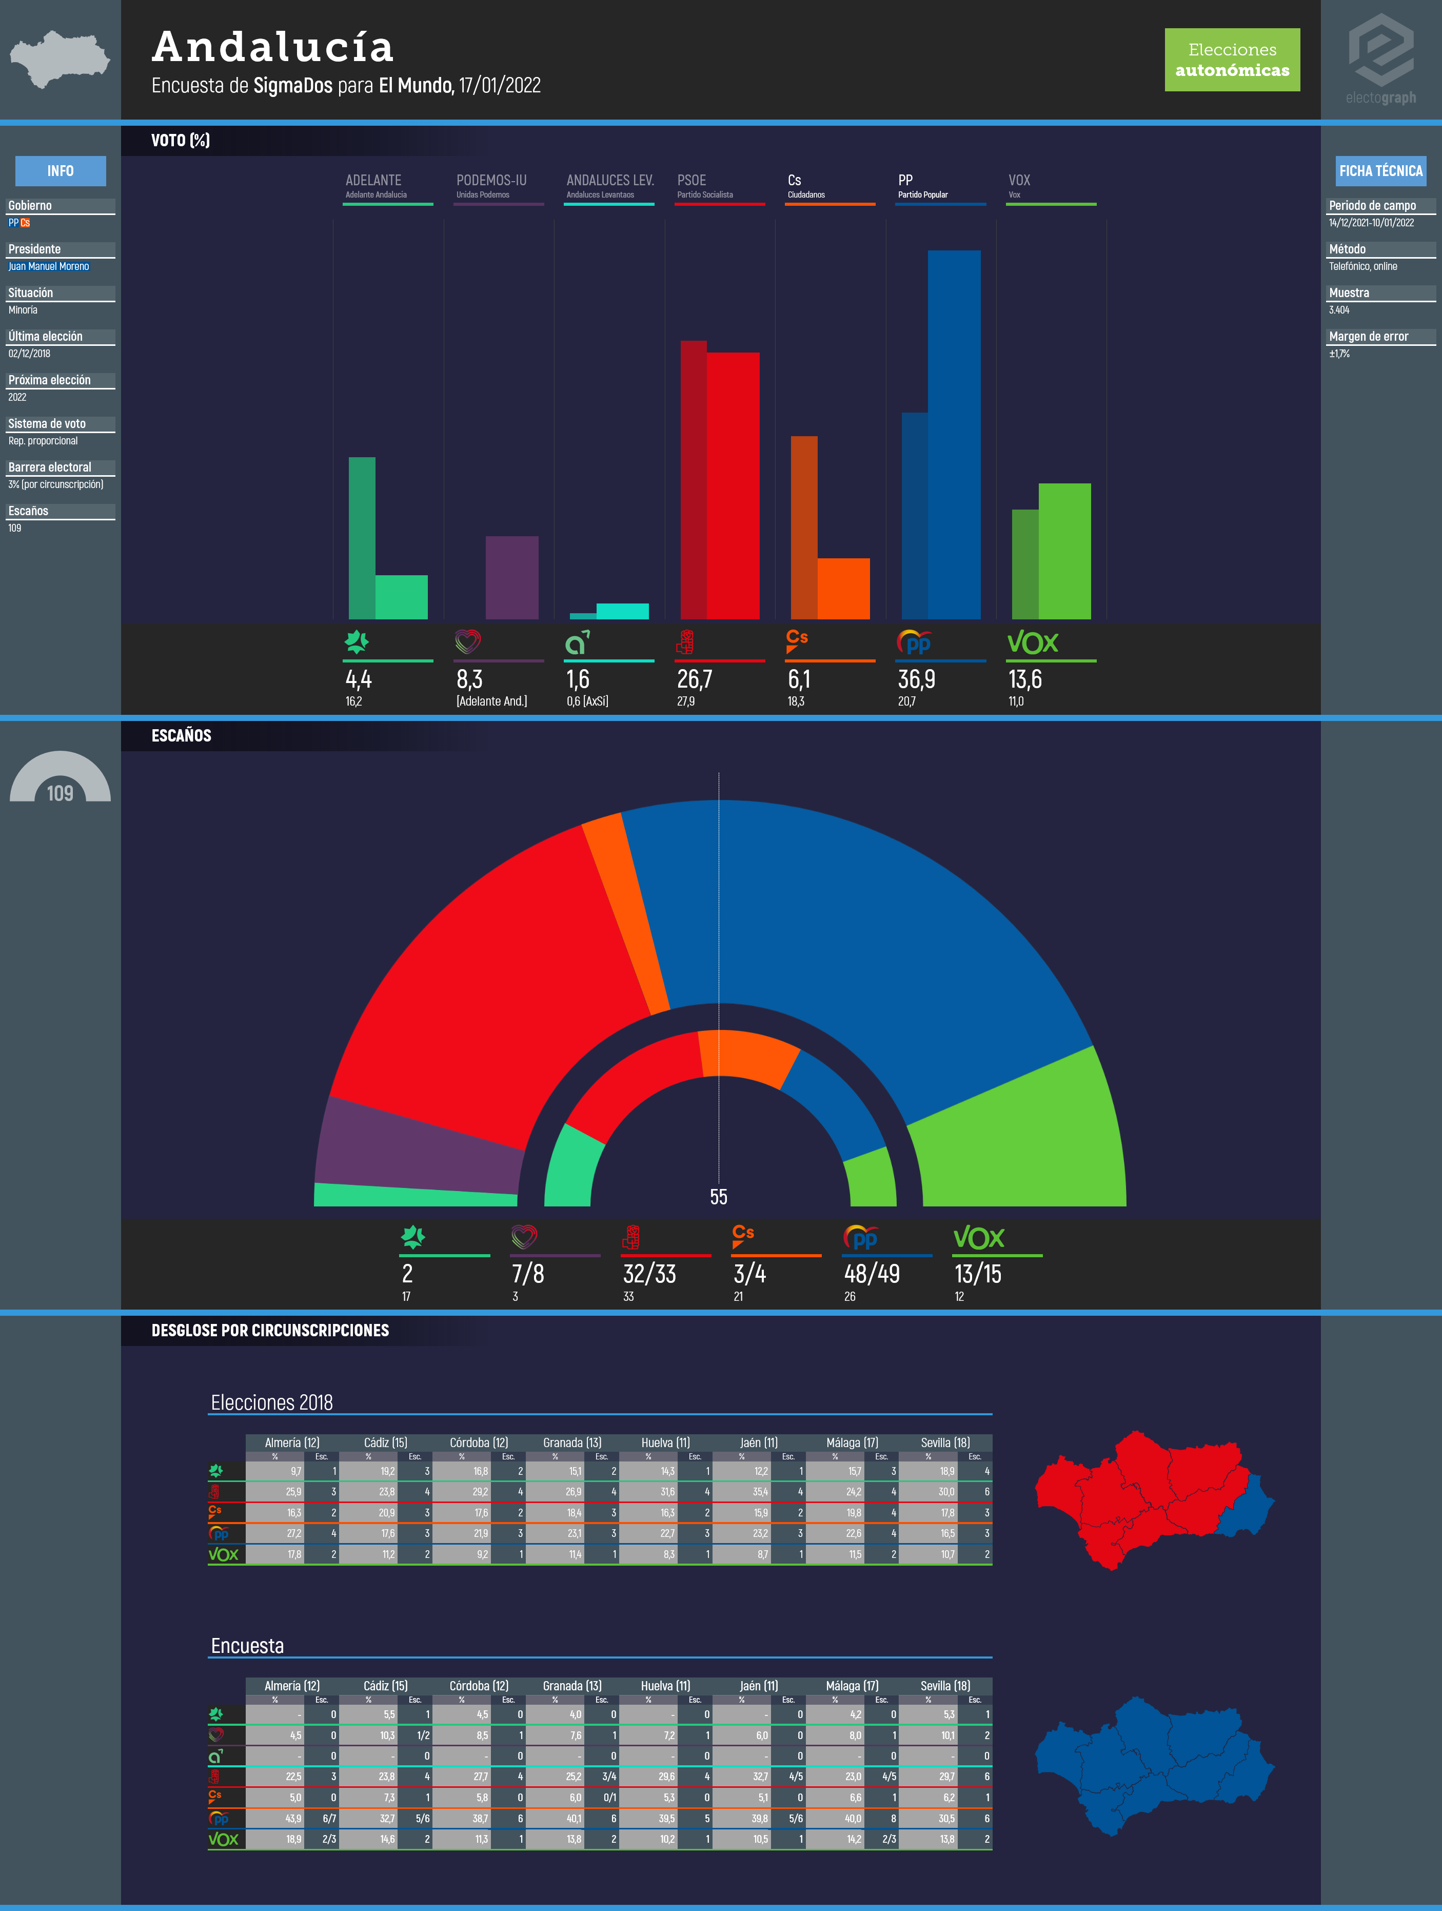This screenshot has width=1442, height=1911.
Task: Click the PP government party link
Action: click(x=13, y=223)
